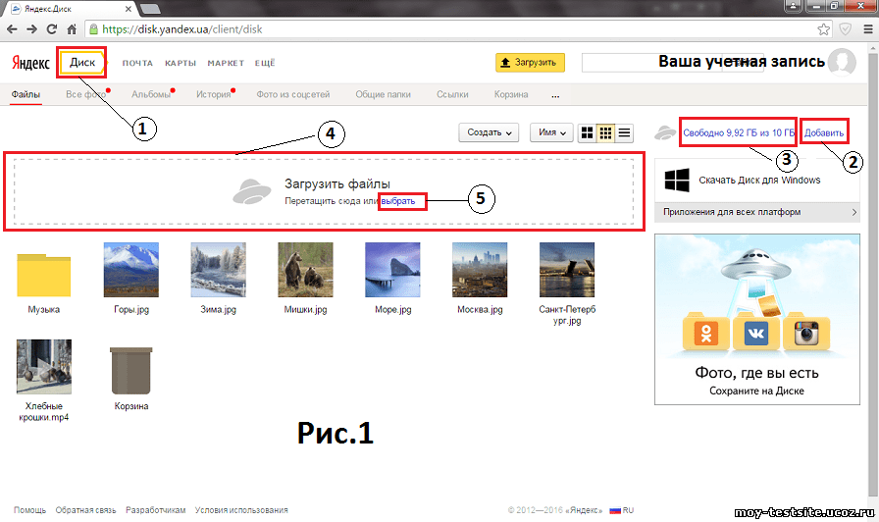Screen dimensions: 879x522
Task: Open the Корзина trash bin icon
Action: [x=130, y=370]
